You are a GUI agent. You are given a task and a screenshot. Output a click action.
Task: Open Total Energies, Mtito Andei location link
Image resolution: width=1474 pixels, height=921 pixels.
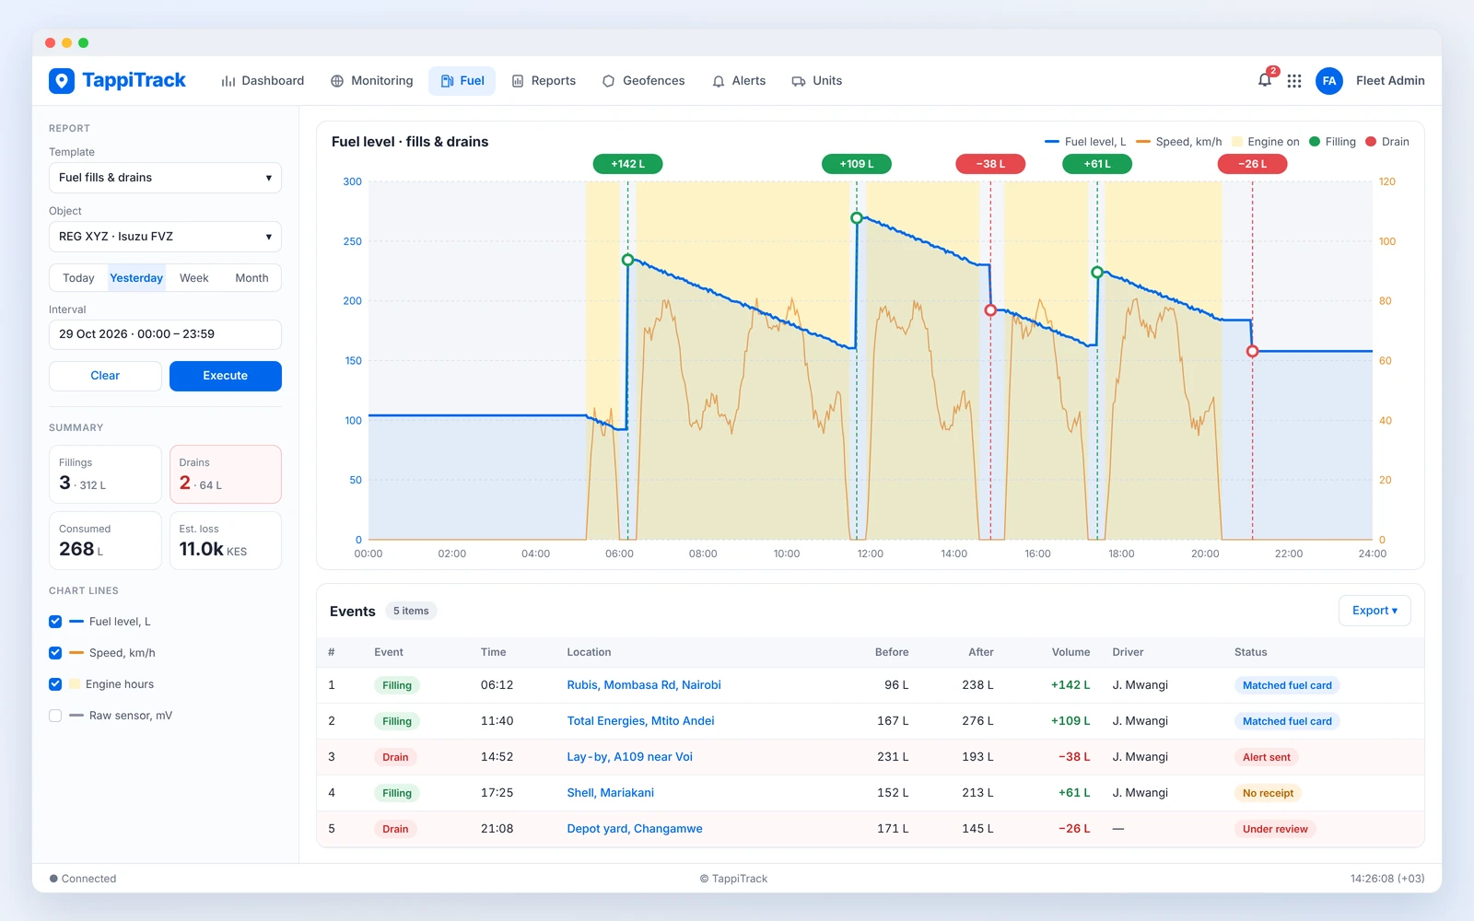[x=640, y=721]
